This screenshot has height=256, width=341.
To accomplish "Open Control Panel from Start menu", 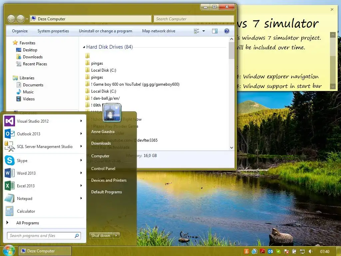I will pos(103,168).
